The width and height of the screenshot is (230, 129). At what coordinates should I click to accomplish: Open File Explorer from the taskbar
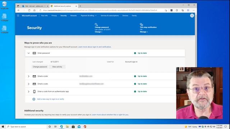(67, 126)
